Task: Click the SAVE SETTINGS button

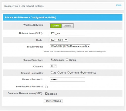Action: 53,101
